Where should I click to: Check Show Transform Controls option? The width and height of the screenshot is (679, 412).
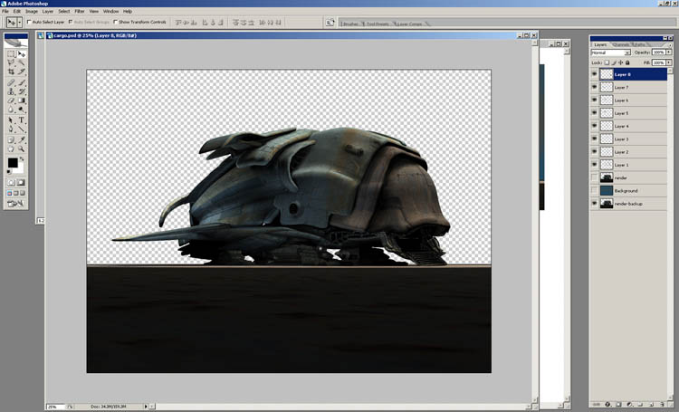pyautogui.click(x=116, y=22)
